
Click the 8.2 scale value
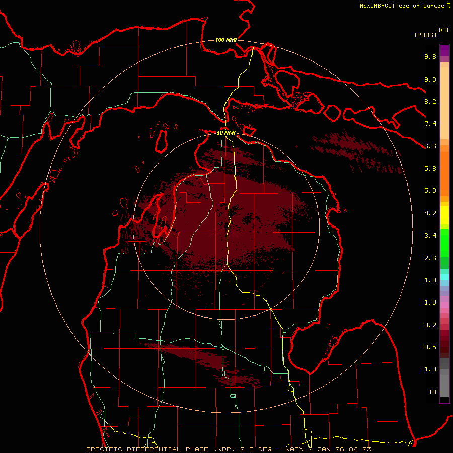[430, 101]
